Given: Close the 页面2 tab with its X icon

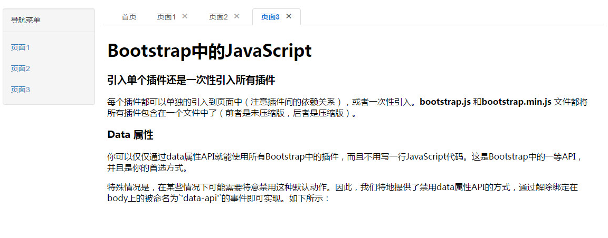Looking at the screenshot, I should (237, 16).
